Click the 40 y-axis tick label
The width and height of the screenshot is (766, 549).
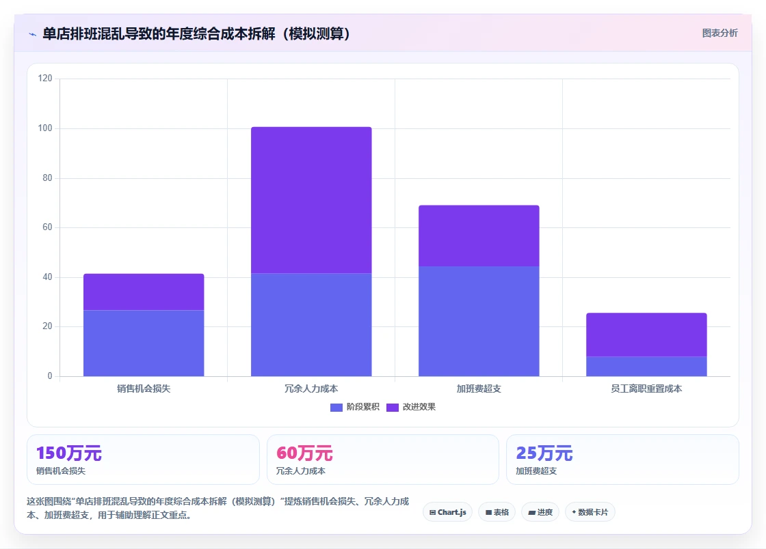(47, 277)
